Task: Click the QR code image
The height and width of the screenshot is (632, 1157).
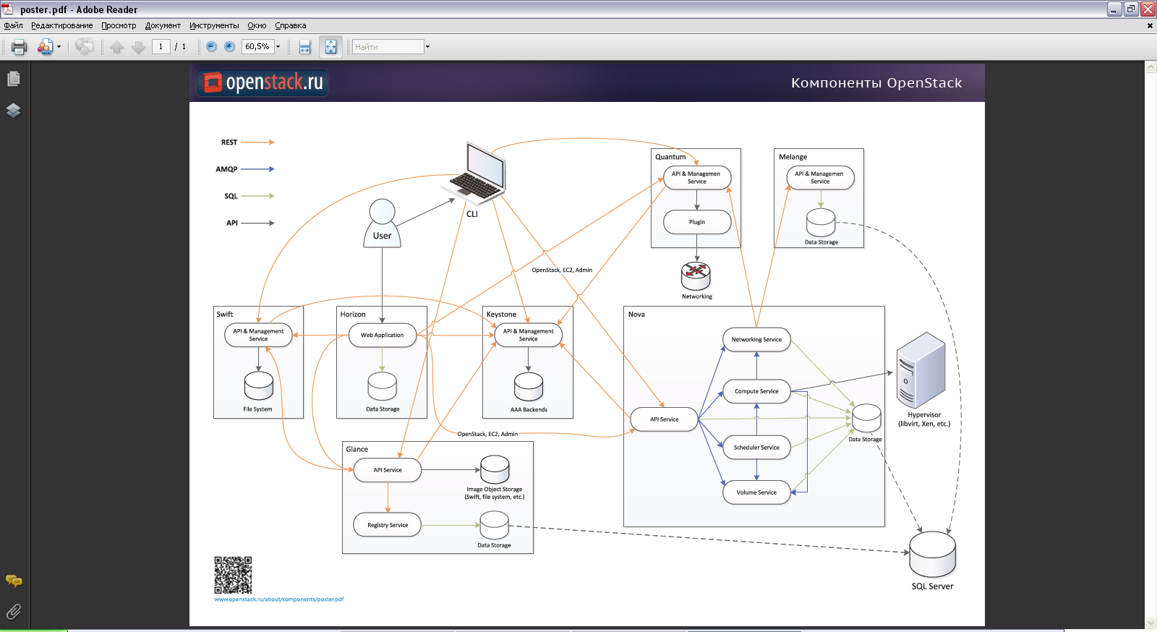Action: (233, 575)
